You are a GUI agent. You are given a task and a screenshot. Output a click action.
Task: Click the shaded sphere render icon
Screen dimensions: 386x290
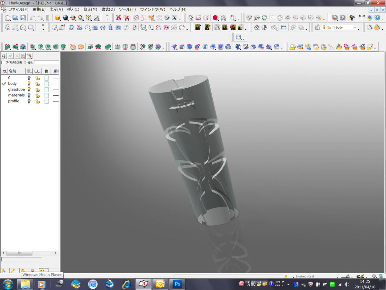click(x=65, y=18)
